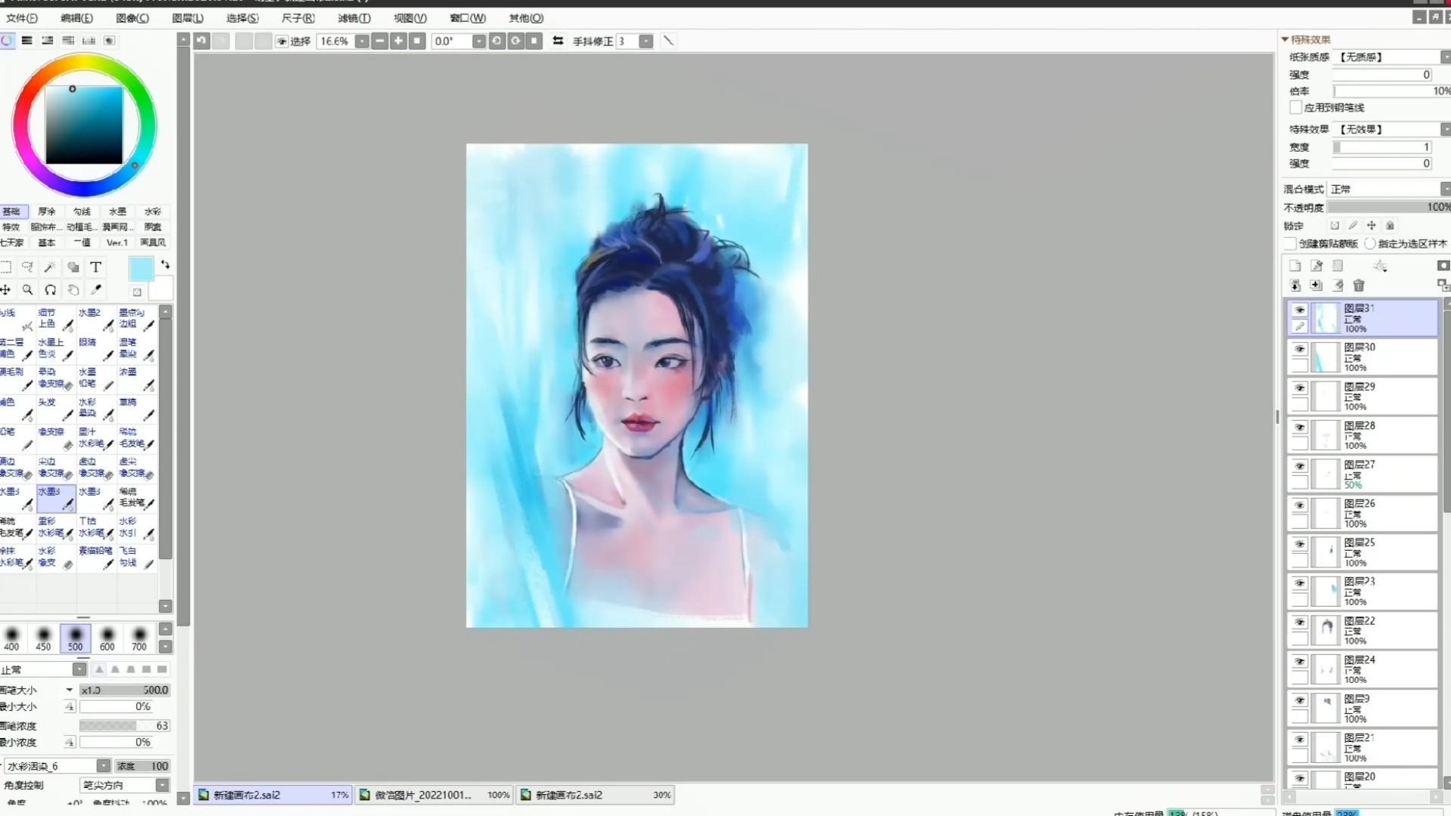This screenshot has height=816, width=1451.
Task: Lock all layer attributes padlock icon
Action: (x=1390, y=225)
